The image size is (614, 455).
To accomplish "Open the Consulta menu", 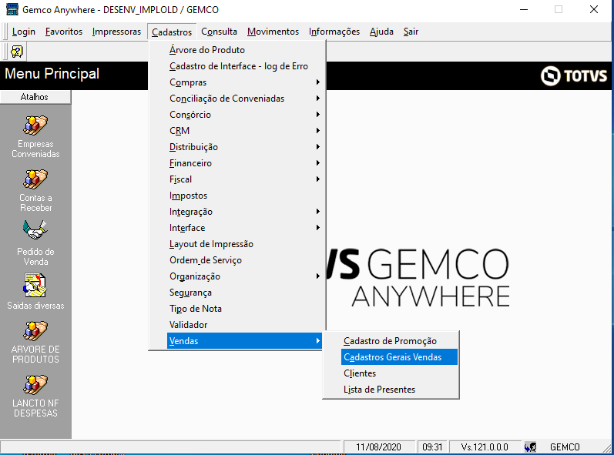I will point(219,32).
